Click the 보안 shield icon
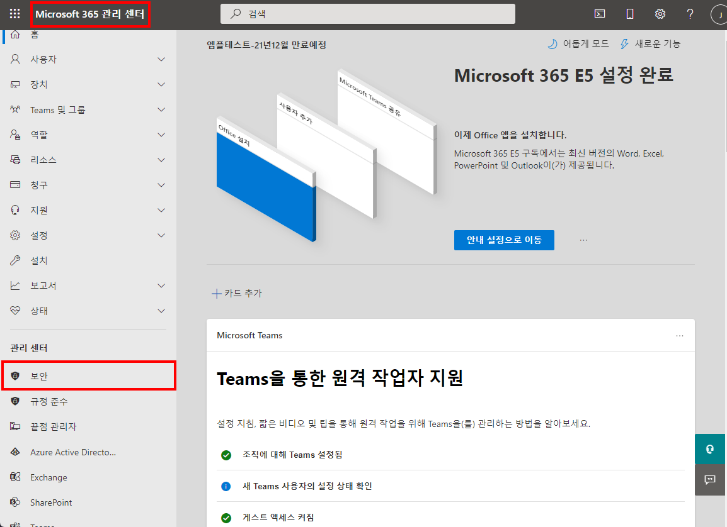 coord(15,375)
